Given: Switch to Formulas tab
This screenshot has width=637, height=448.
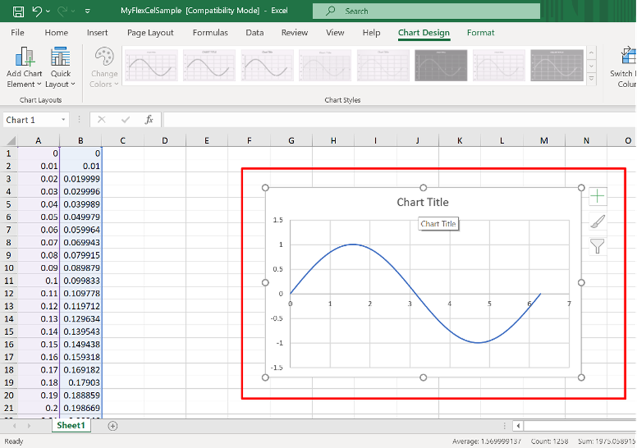Looking at the screenshot, I should point(210,33).
